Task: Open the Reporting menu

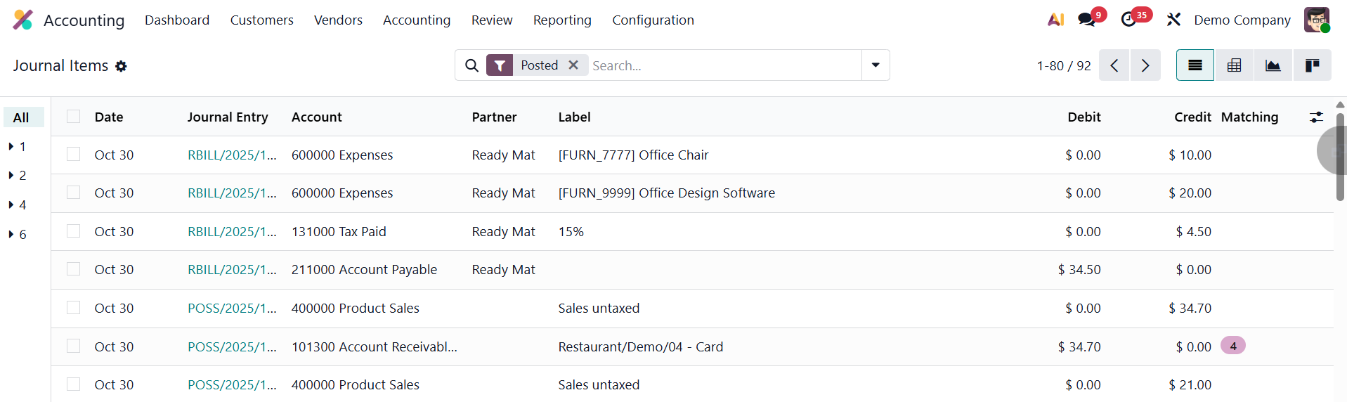Action: (x=562, y=20)
